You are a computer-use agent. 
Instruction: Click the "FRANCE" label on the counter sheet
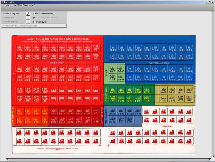(106, 73)
